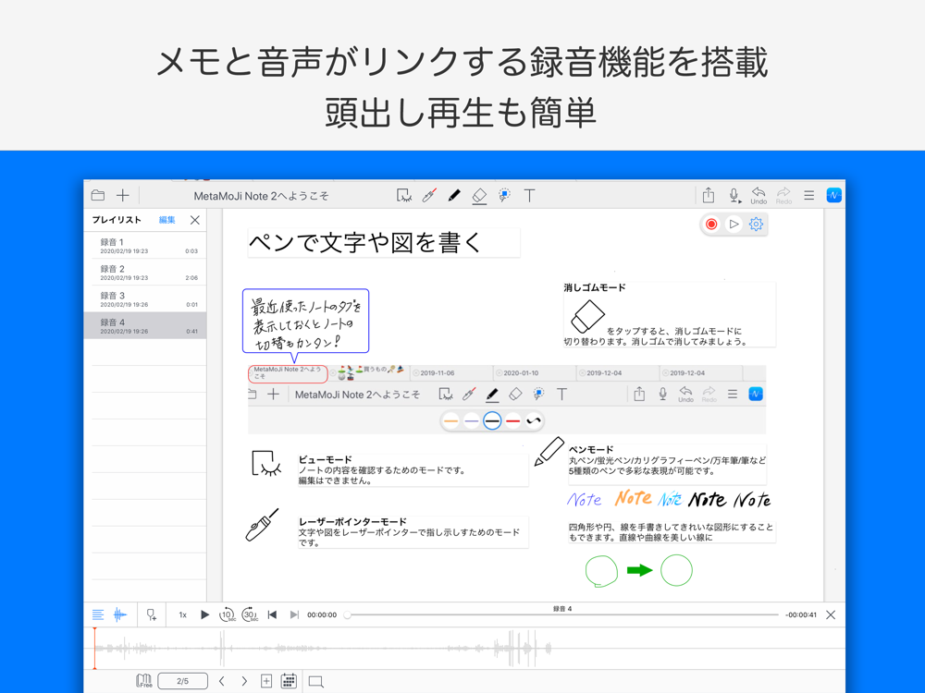This screenshot has height=693, width=925.
Task: Click the レーザーポインターモード heading
Action: 352,521
